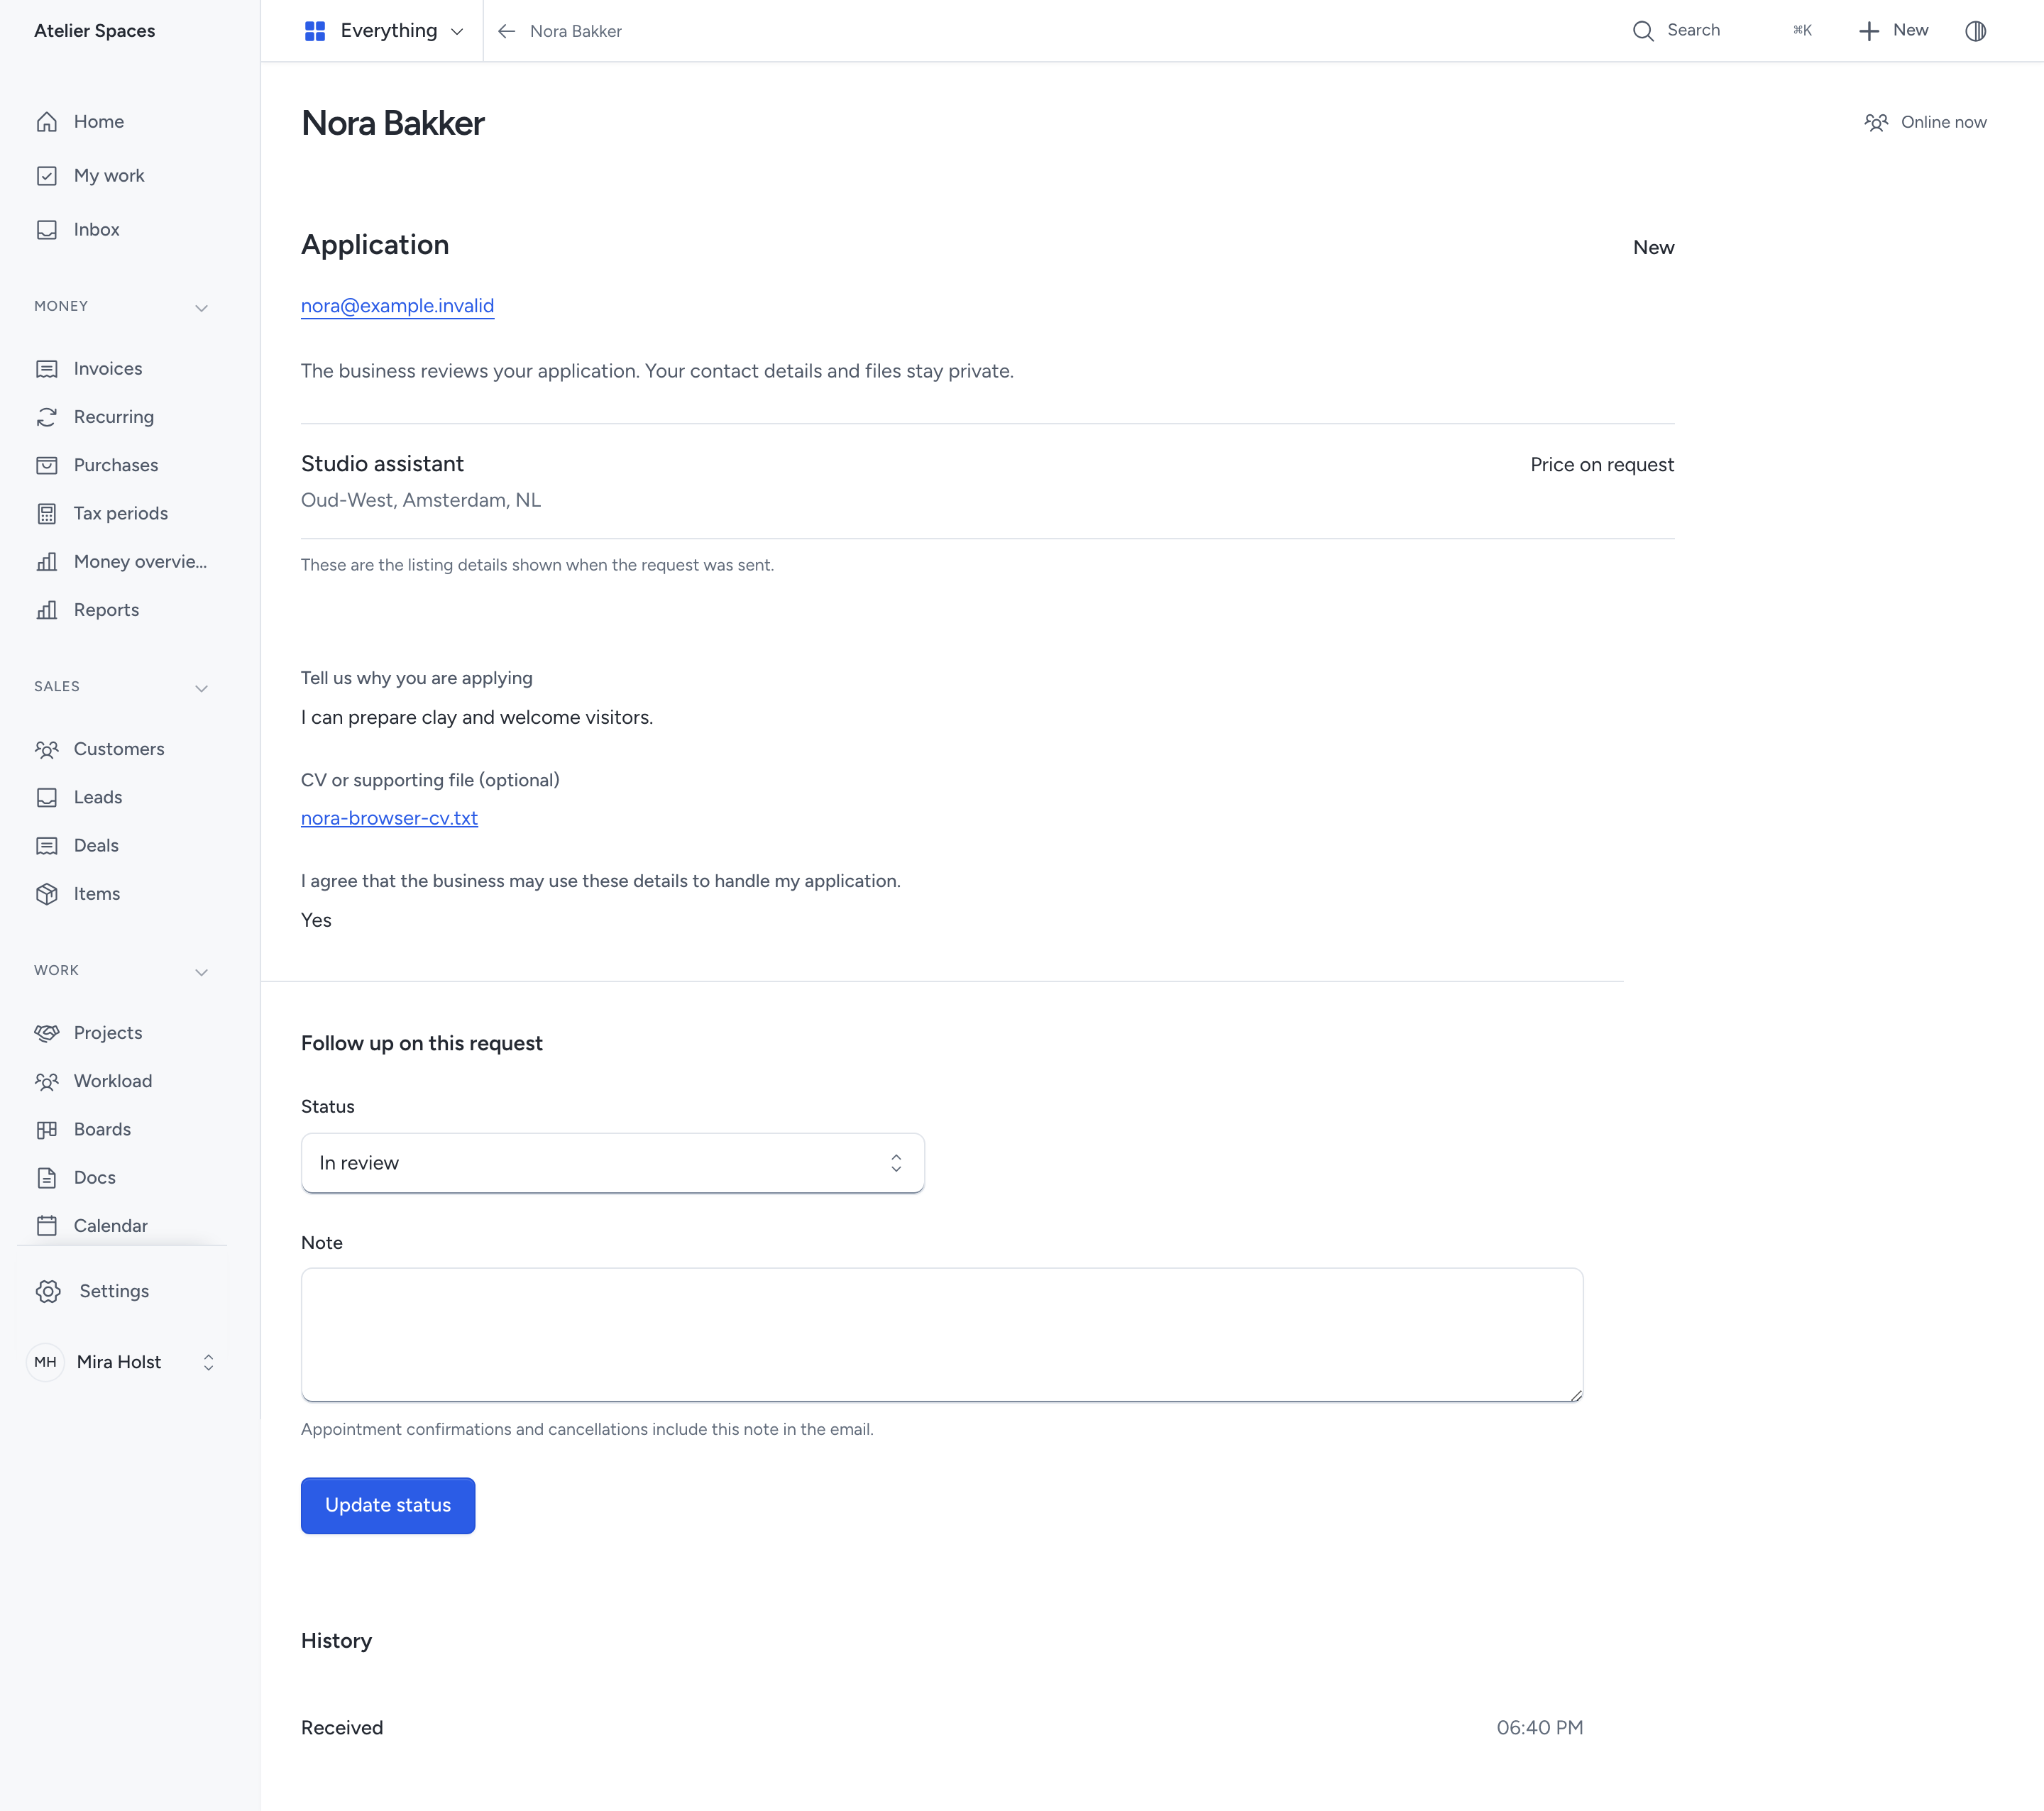2044x1811 pixels.
Task: Open the nora-browser-cv.txt file link
Action: point(389,818)
